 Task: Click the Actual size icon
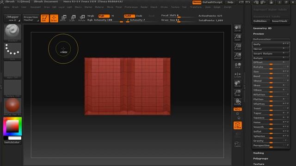coord(237,47)
